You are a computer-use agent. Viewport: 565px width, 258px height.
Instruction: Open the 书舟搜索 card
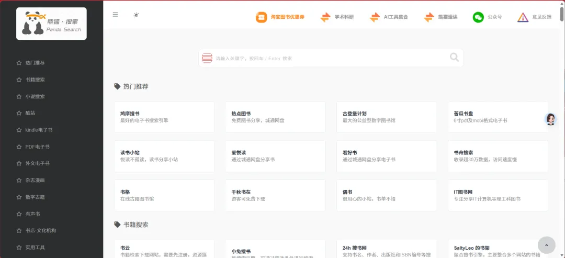pos(498,156)
